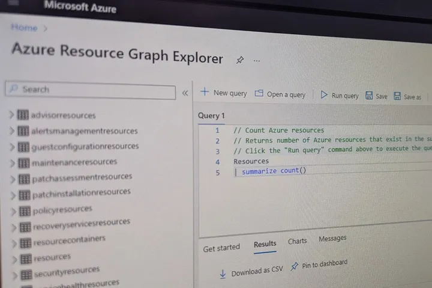Click the plus icon for New query
The image size is (432, 288).
205,91
